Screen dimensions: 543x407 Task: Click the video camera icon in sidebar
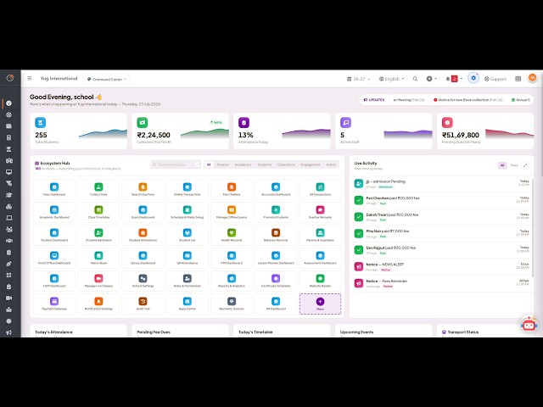click(9, 298)
